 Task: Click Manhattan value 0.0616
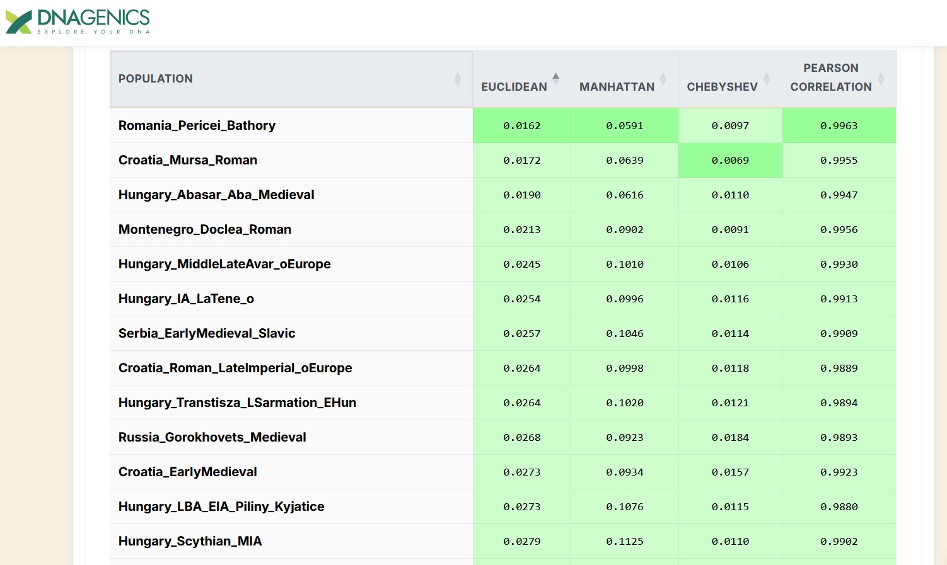625,195
